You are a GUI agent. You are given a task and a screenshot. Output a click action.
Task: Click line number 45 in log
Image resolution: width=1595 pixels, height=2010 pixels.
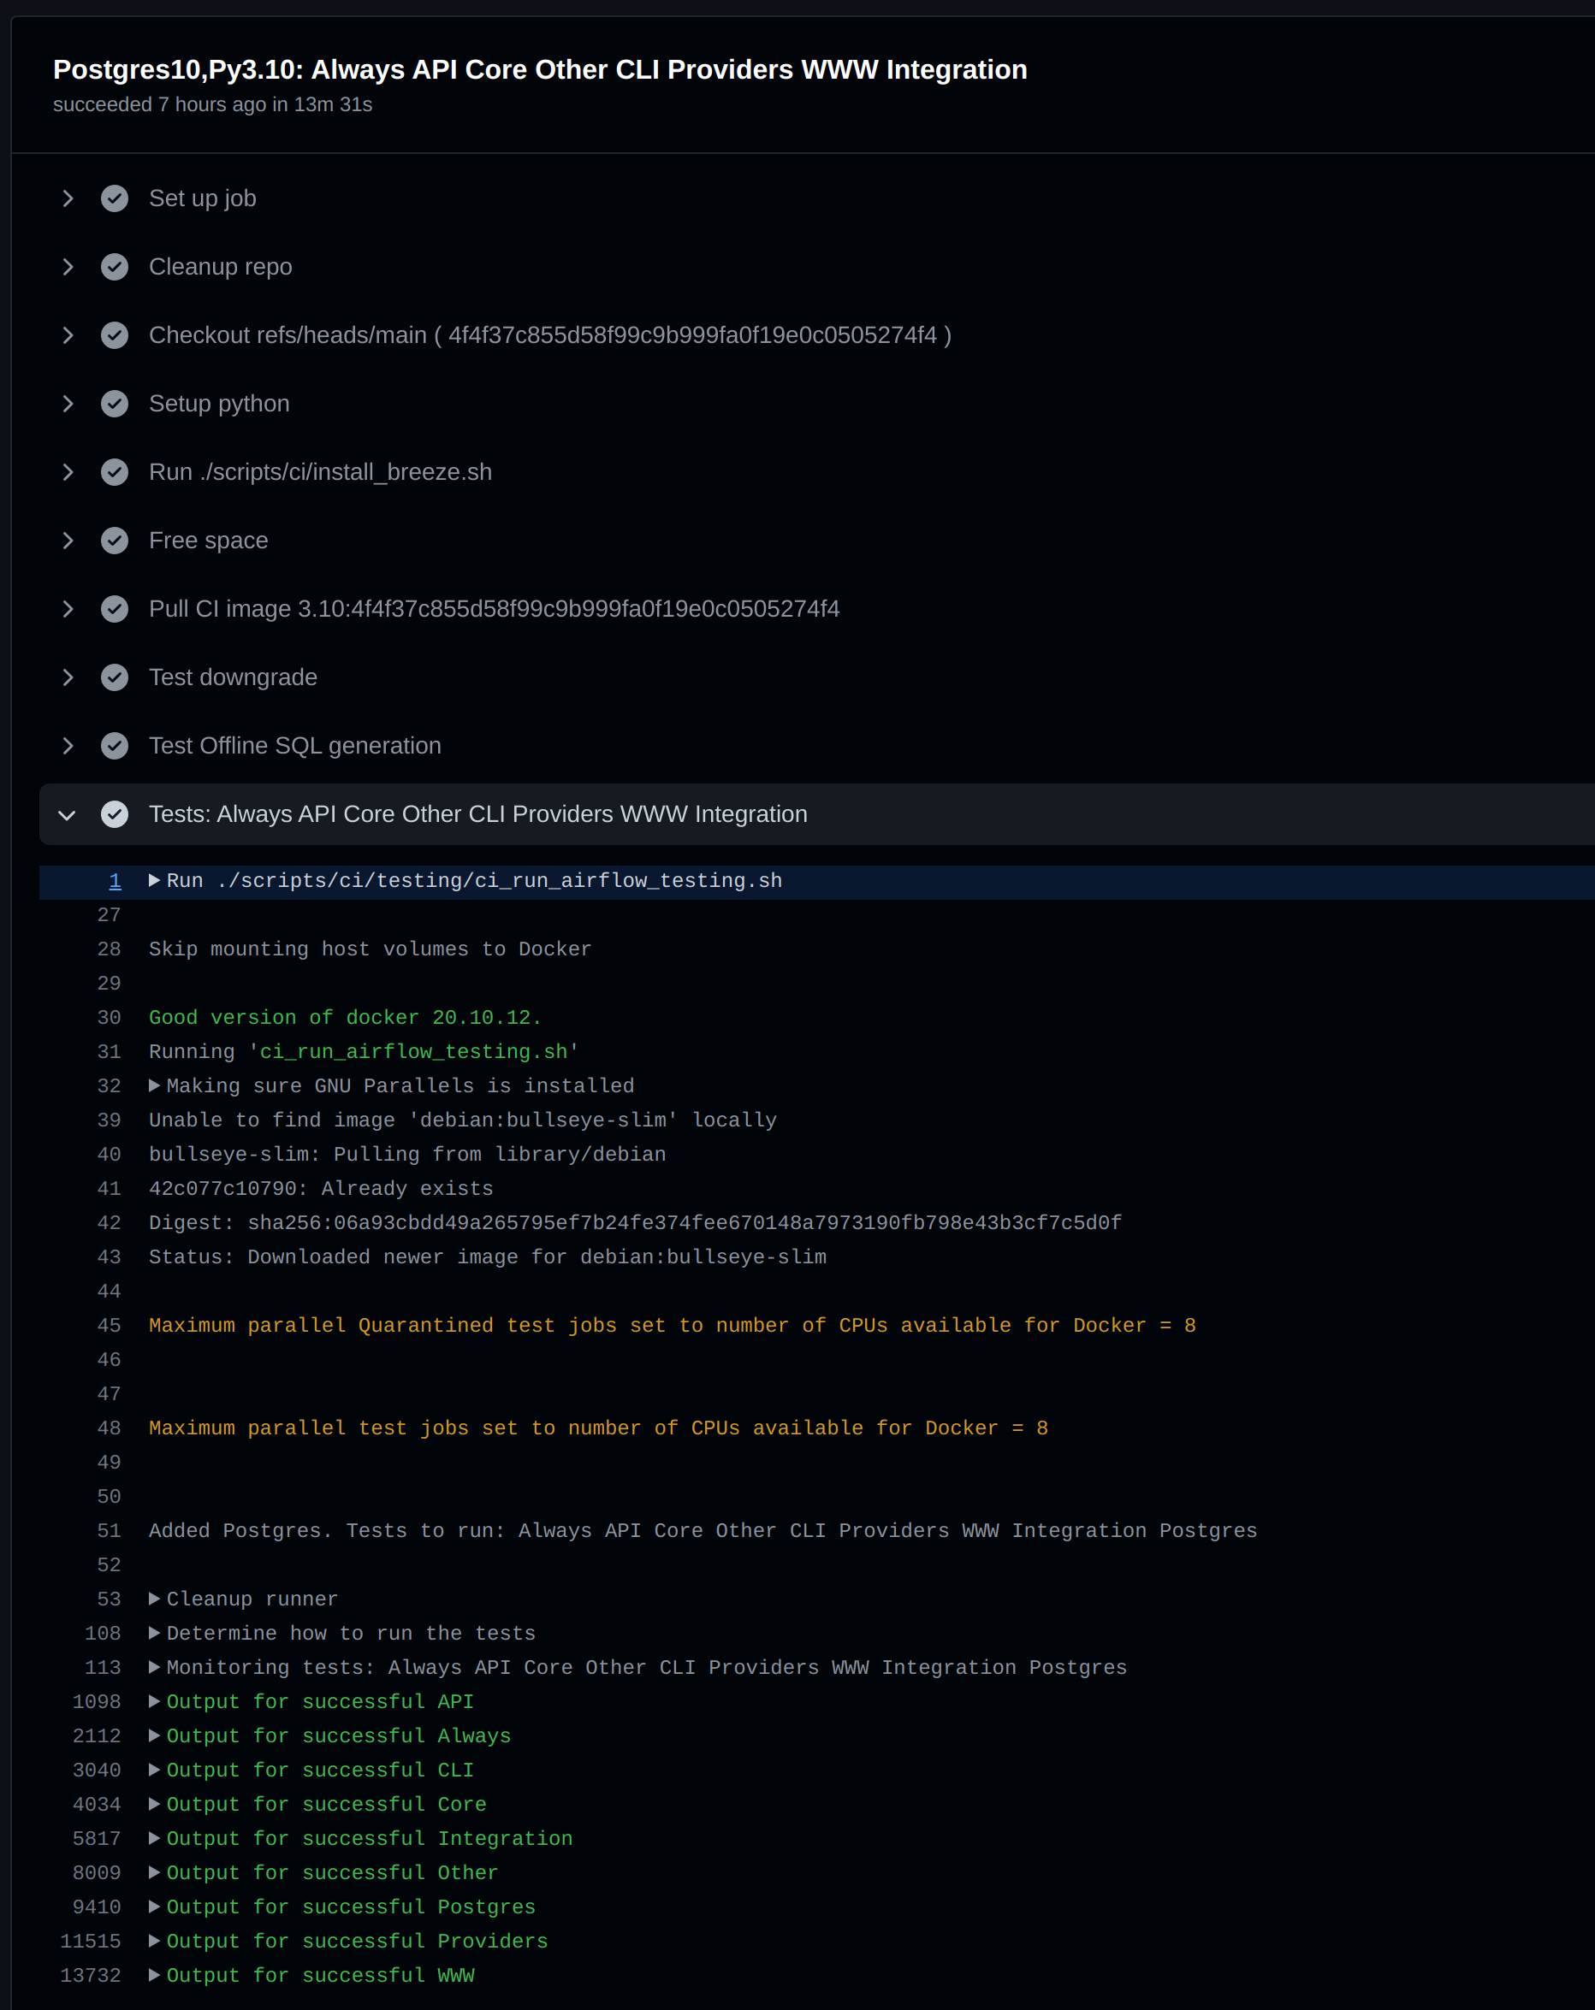coord(110,1326)
